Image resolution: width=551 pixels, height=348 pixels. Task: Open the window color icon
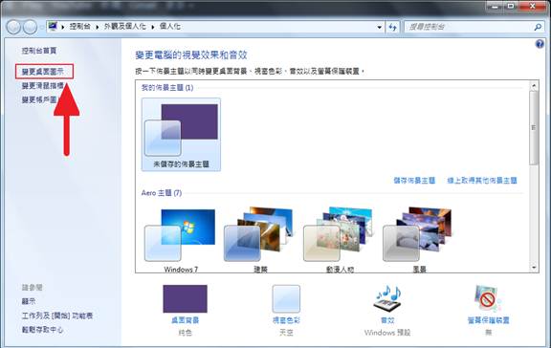pos(286,299)
